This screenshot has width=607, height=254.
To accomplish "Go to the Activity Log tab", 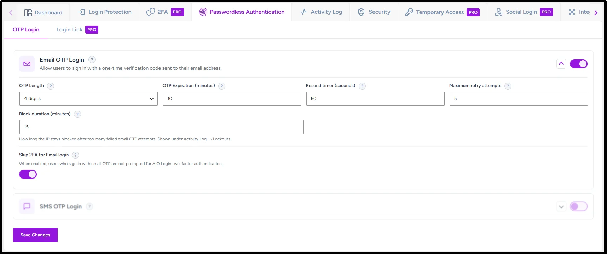I will 321,12.
